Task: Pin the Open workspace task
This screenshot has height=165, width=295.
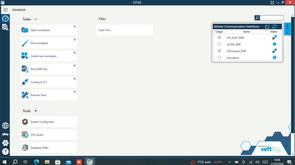Action: pyautogui.click(x=74, y=27)
